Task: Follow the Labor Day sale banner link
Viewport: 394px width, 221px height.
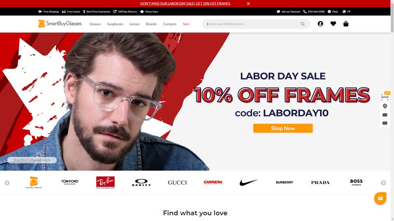Action: [185, 4]
